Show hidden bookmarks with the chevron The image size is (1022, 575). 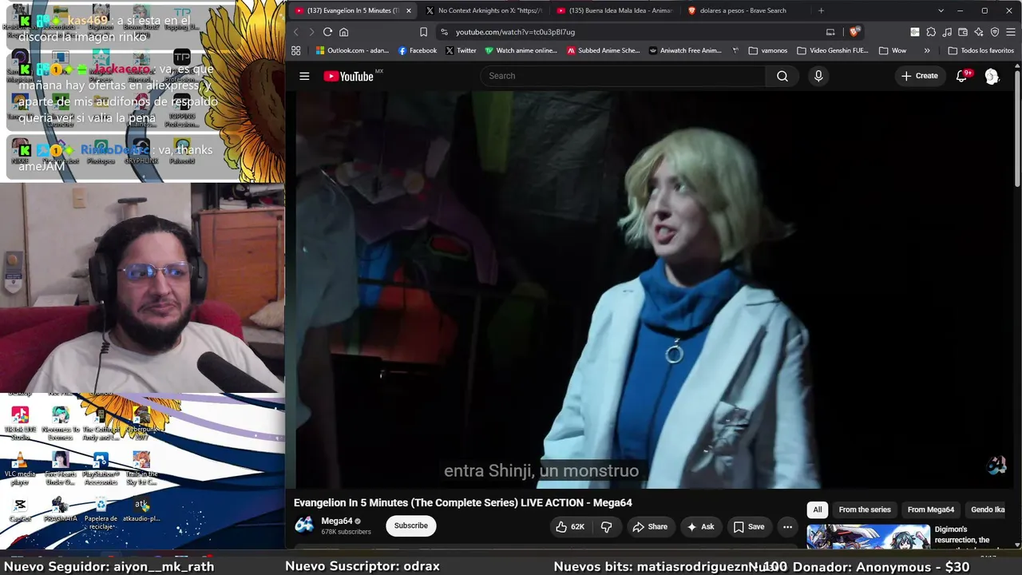(x=927, y=50)
